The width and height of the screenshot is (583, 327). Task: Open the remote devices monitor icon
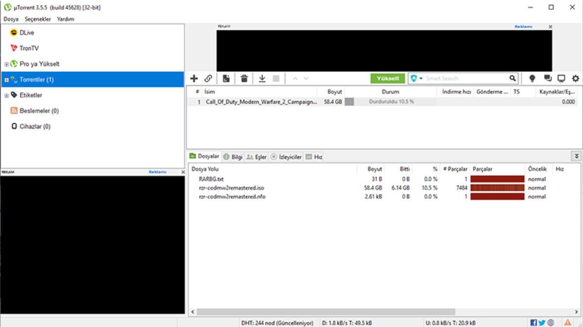(562, 78)
